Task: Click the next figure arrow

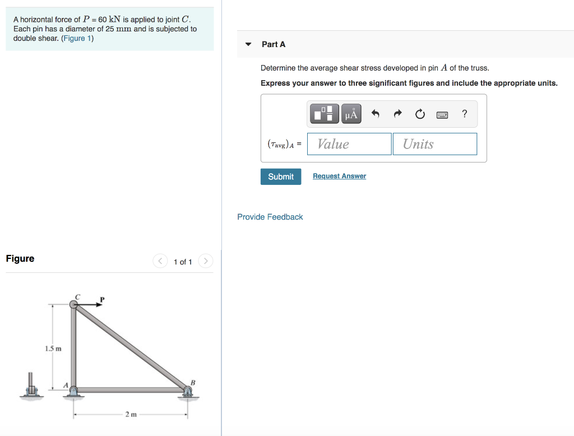Action: [205, 261]
